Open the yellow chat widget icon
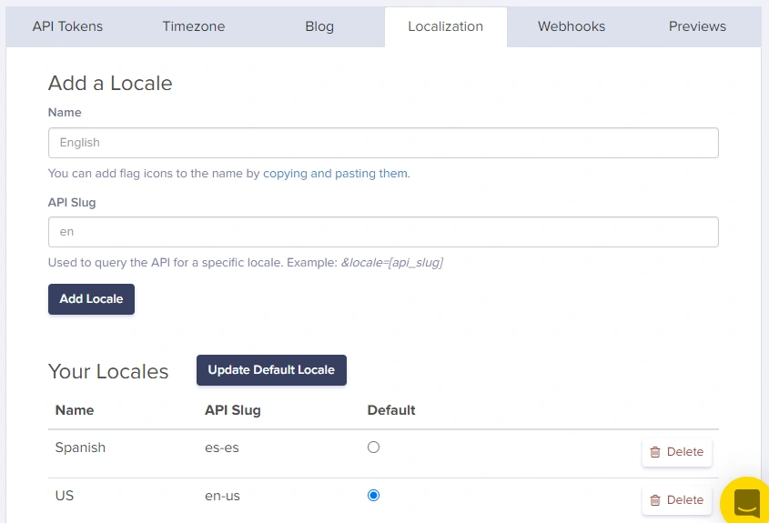The height and width of the screenshot is (523, 769). click(x=746, y=502)
